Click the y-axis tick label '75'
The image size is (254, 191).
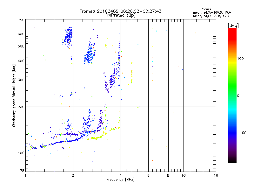coord(22,171)
